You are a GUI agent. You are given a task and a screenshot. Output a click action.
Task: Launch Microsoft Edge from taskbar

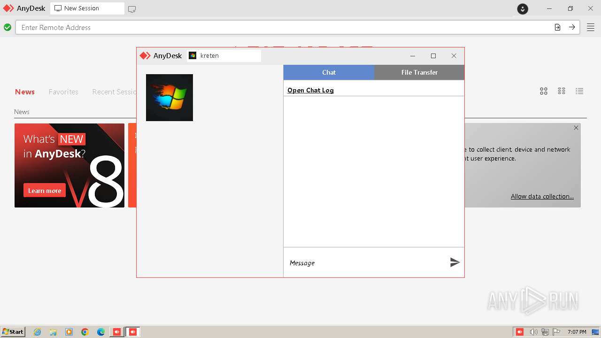point(101,332)
